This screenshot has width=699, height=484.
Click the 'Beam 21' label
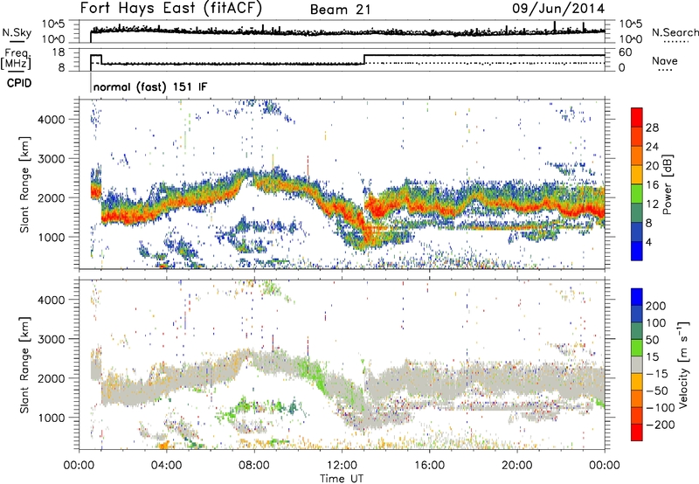tap(340, 10)
